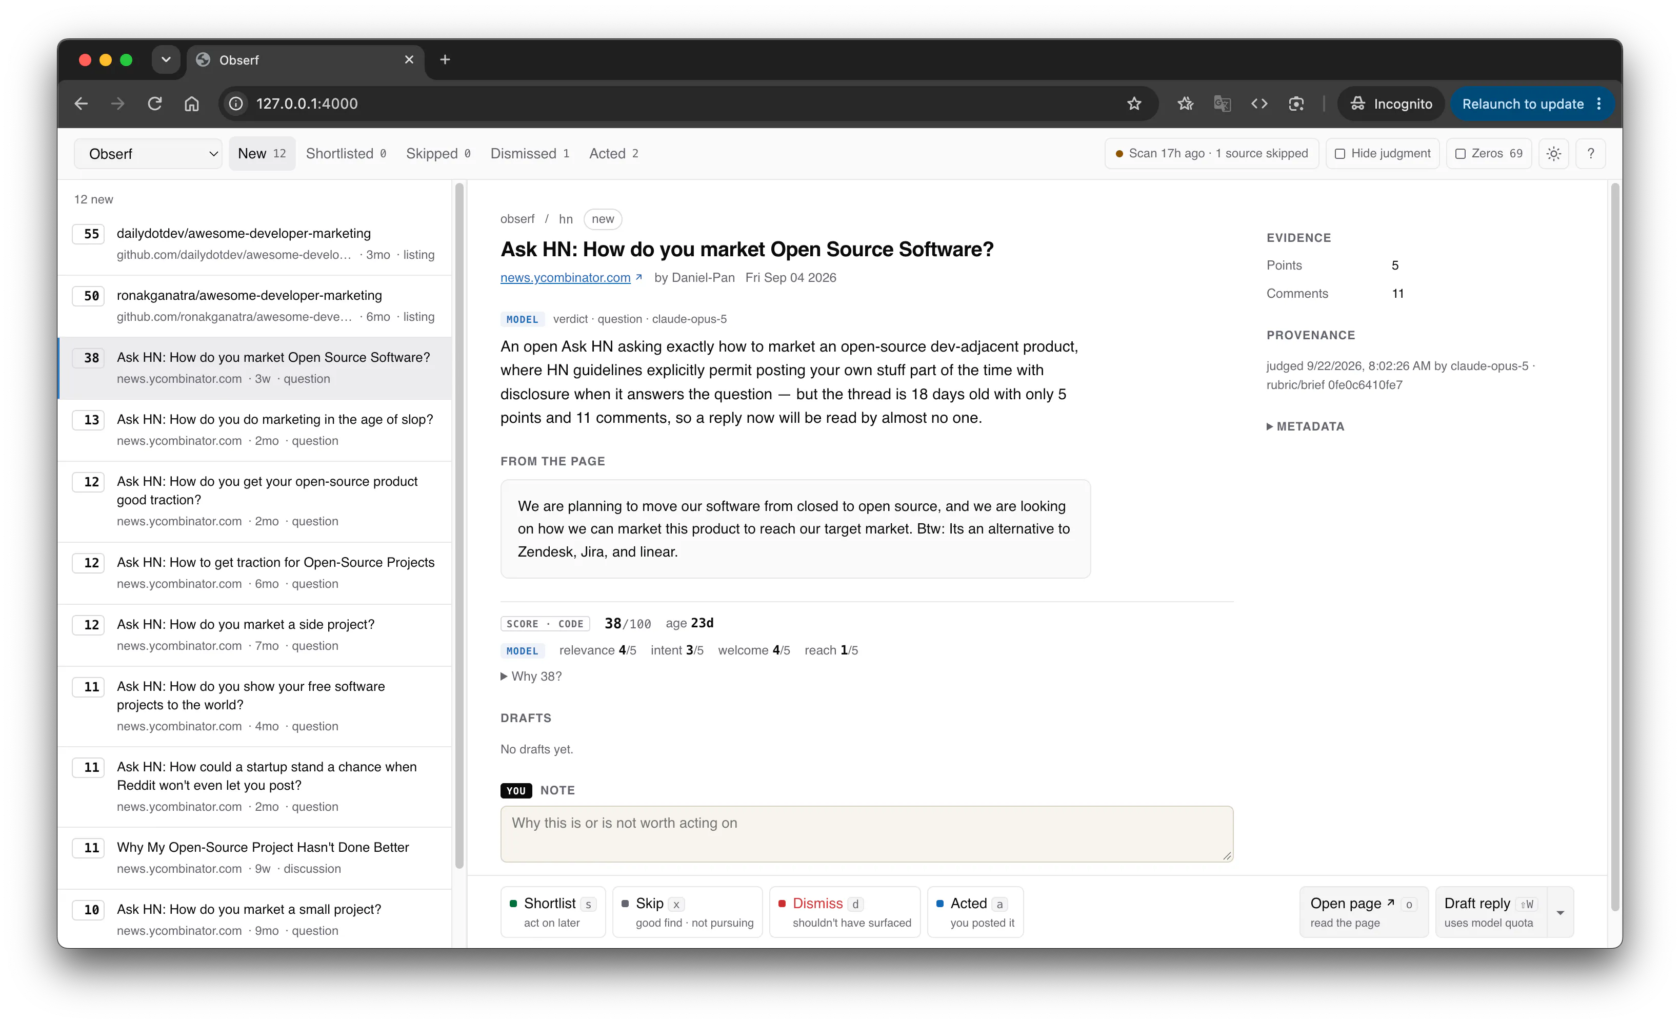Image resolution: width=1680 pixels, height=1024 pixels.
Task: Click the Dismiss action button
Action: pos(845,912)
